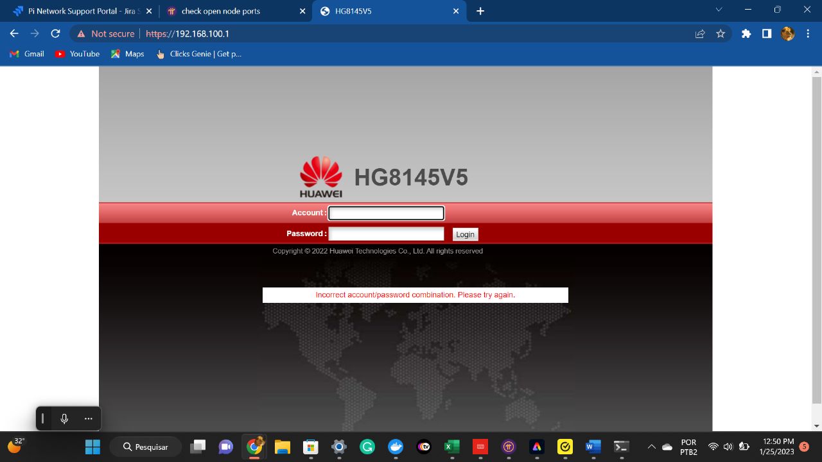This screenshot has width=822, height=462.
Task: Click the share page icon
Action: click(x=700, y=33)
